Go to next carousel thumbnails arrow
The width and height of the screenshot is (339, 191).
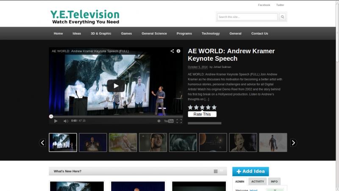(293, 143)
